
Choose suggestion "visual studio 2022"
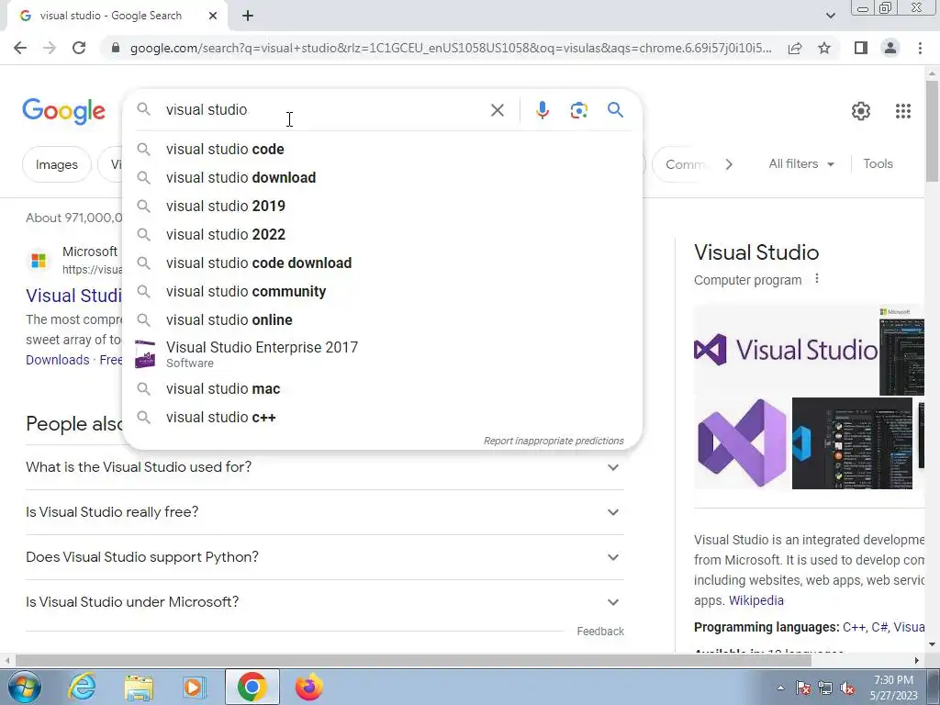pyautogui.click(x=382, y=234)
